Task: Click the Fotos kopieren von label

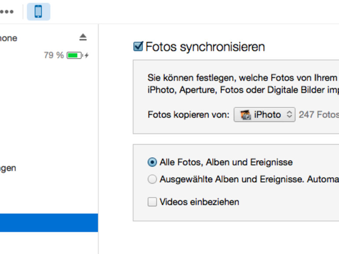Action: click(188, 115)
